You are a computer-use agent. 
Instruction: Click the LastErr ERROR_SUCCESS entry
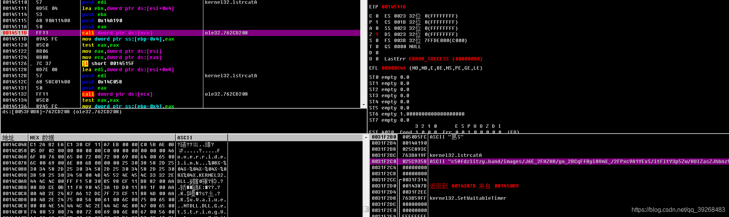coord(434,59)
